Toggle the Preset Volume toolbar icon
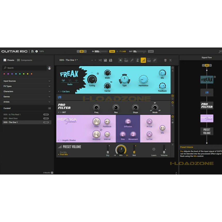The height and width of the screenshot is (222, 222). [x=143, y=60]
